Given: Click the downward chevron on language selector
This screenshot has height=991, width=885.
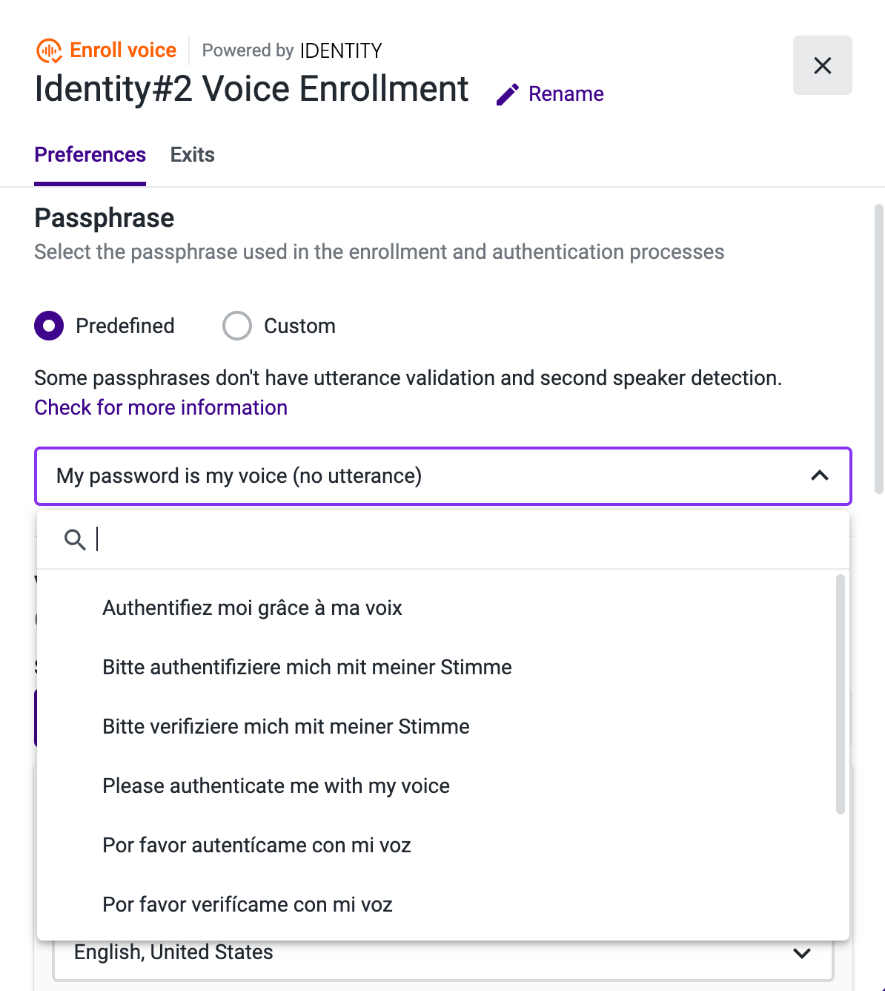Looking at the screenshot, I should (801, 952).
